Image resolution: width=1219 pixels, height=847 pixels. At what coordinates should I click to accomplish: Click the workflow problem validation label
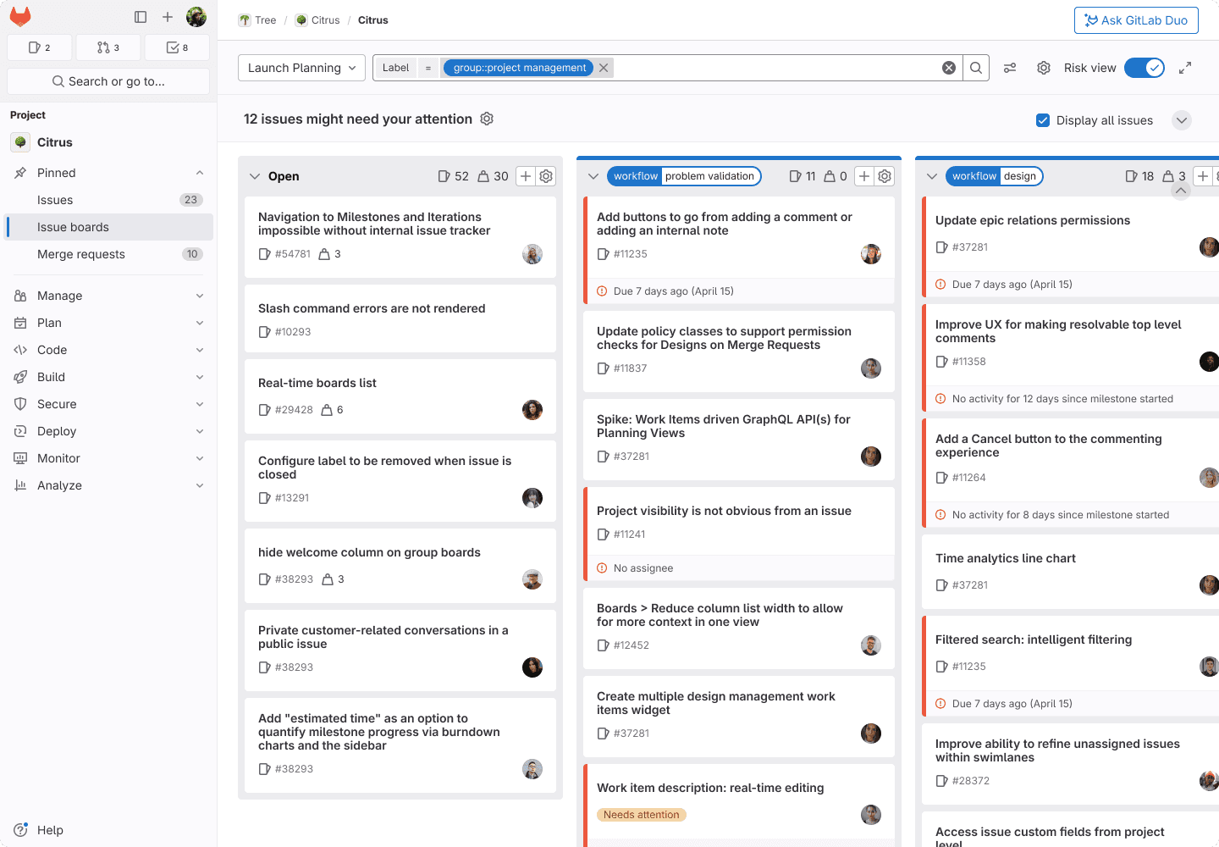pos(684,176)
